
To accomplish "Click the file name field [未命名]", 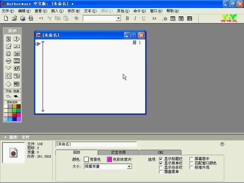I will pos(96,144).
